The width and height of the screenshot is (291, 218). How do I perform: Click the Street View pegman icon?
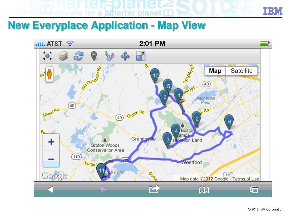(x=49, y=74)
